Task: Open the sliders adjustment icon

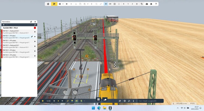Action: pos(120,101)
